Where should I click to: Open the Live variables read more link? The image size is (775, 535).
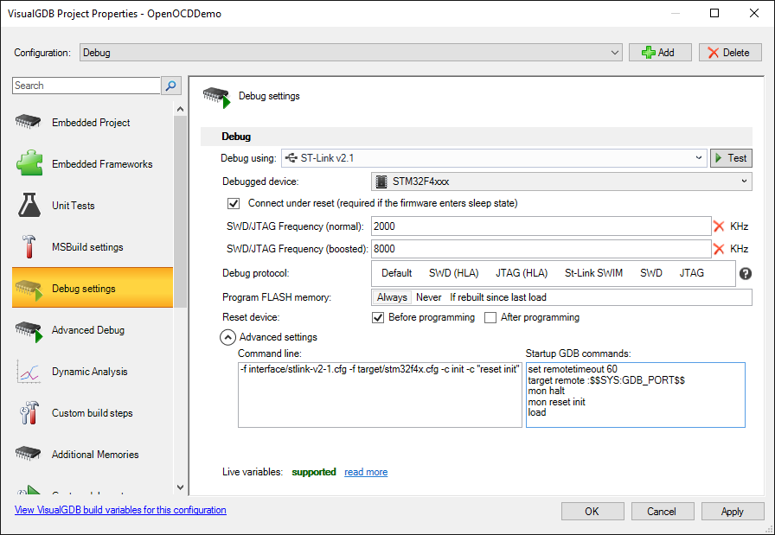click(x=366, y=472)
